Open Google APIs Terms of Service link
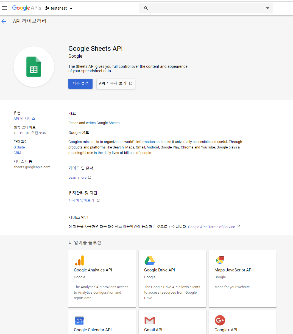The height and width of the screenshot is (334, 293). point(211,227)
